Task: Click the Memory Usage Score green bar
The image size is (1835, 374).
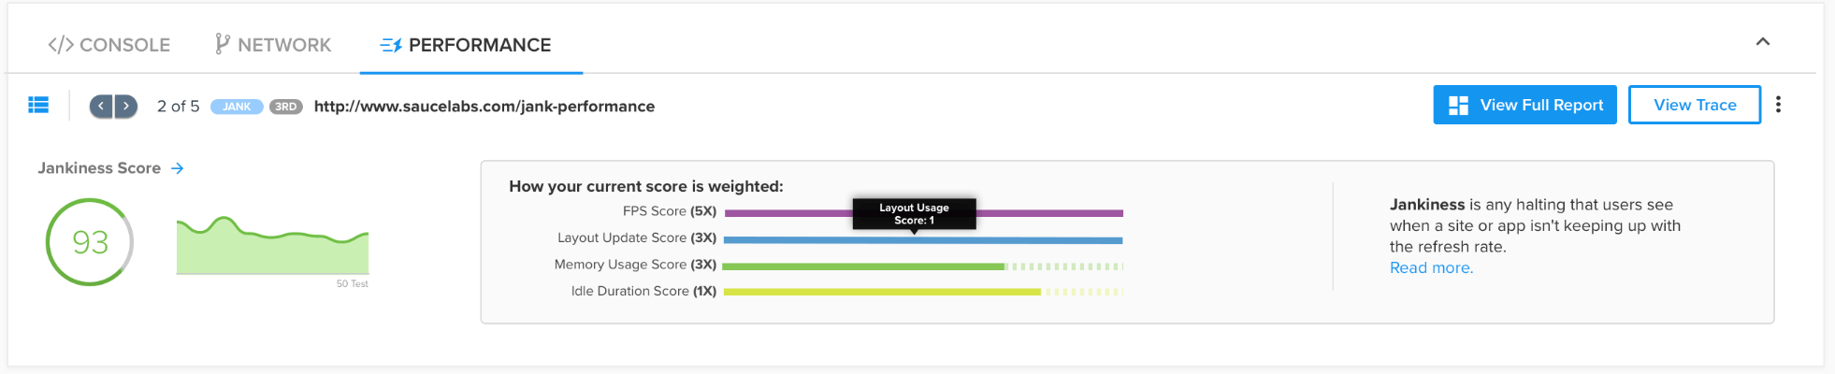Action: [x=862, y=266]
